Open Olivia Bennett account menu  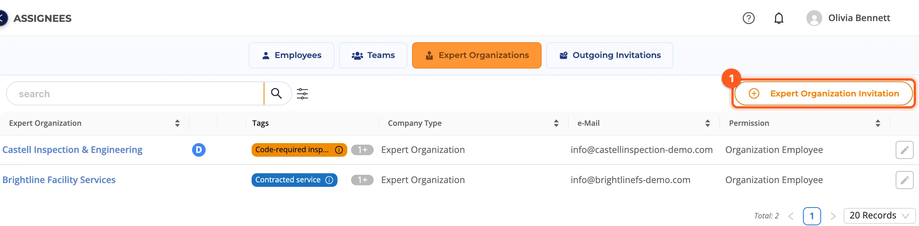click(x=859, y=18)
